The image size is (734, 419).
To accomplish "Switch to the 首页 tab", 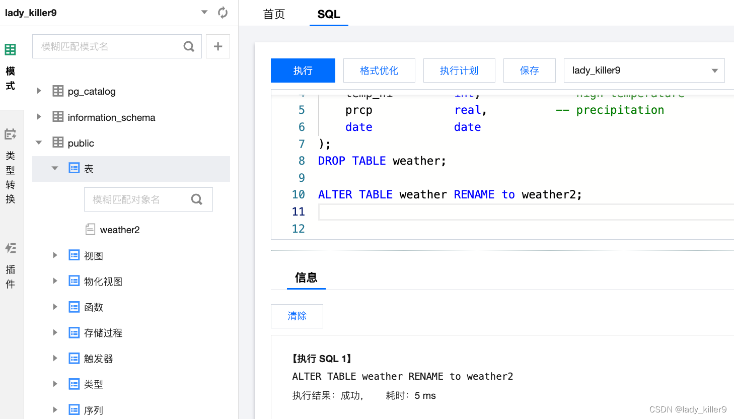I will pos(274,14).
